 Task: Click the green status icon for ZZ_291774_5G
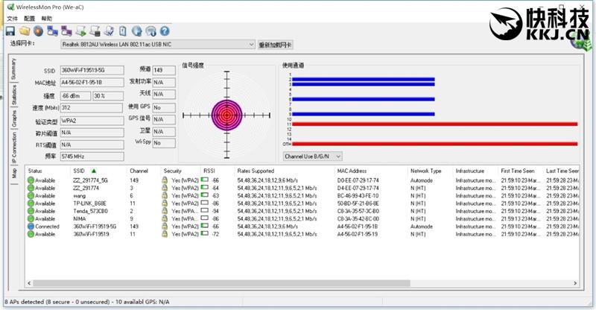tap(31, 180)
